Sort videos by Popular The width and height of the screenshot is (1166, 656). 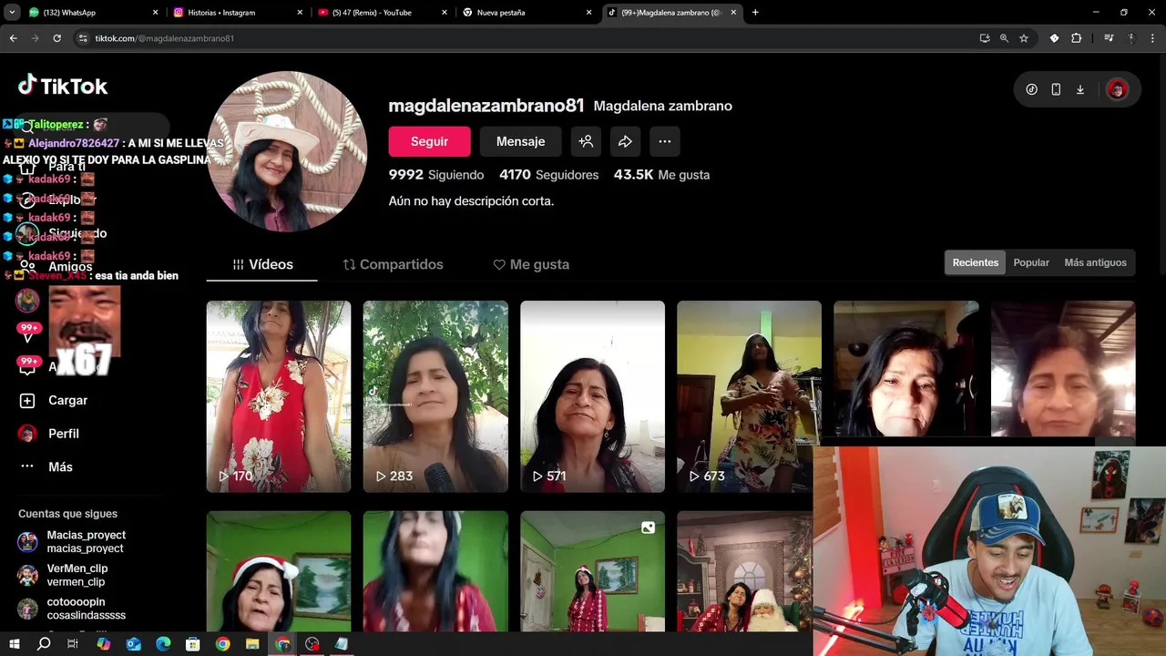click(x=1031, y=262)
